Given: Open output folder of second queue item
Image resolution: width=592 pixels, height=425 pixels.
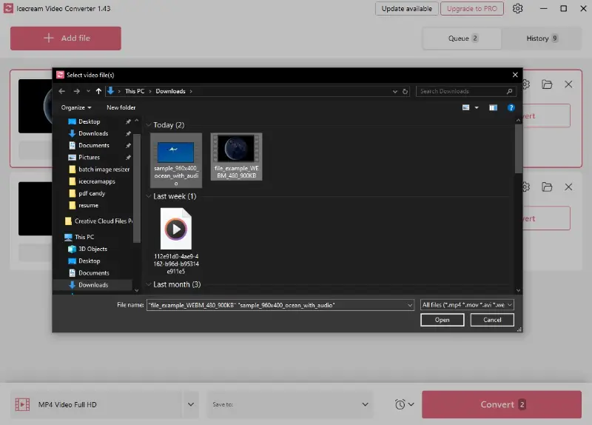Looking at the screenshot, I should pos(547,187).
